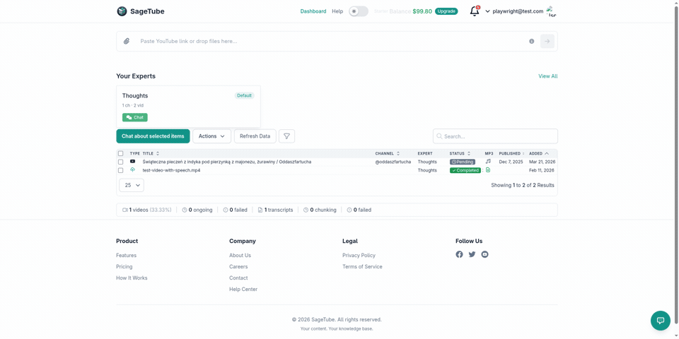Open the Świąteczna pieczeń z indyka video title

click(227, 162)
